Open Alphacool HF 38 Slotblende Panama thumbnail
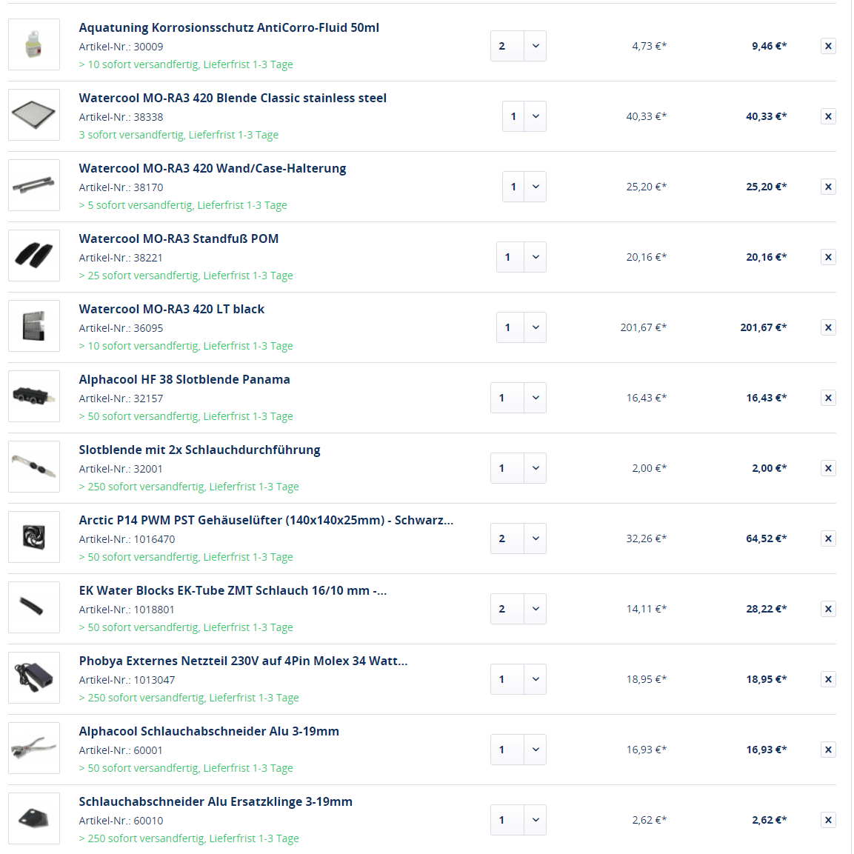Viewport: 854px width, 854px height. click(x=34, y=396)
